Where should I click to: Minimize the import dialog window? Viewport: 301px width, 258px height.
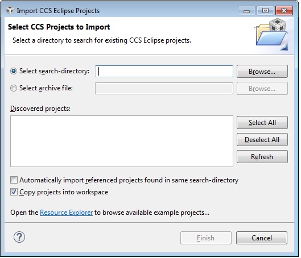[246, 10]
